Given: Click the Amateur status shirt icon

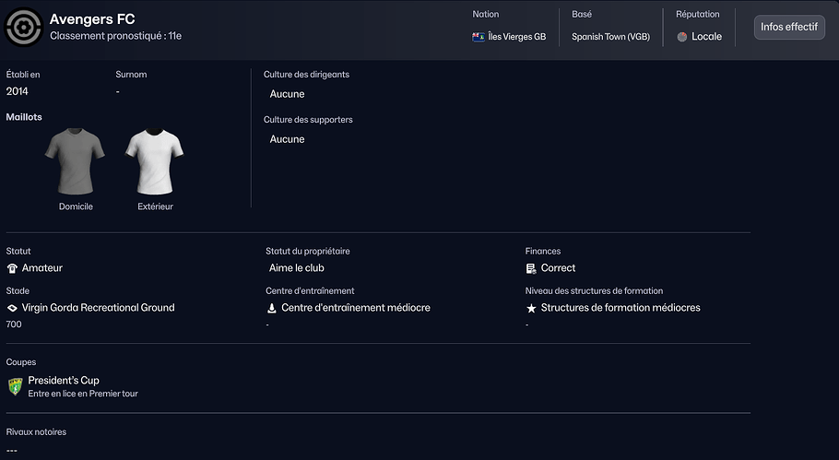Looking at the screenshot, I should [12, 268].
